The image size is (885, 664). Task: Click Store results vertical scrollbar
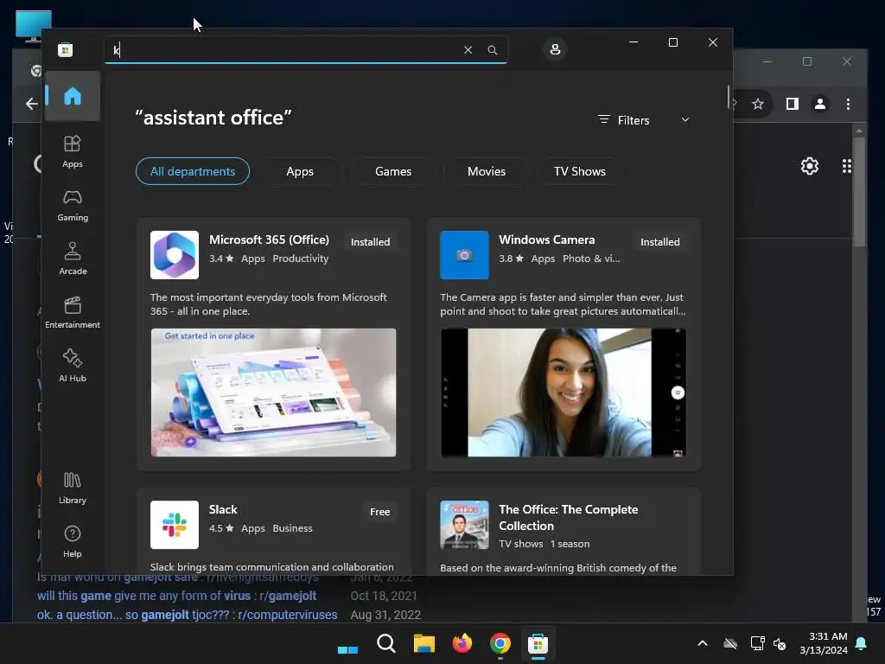(x=728, y=96)
